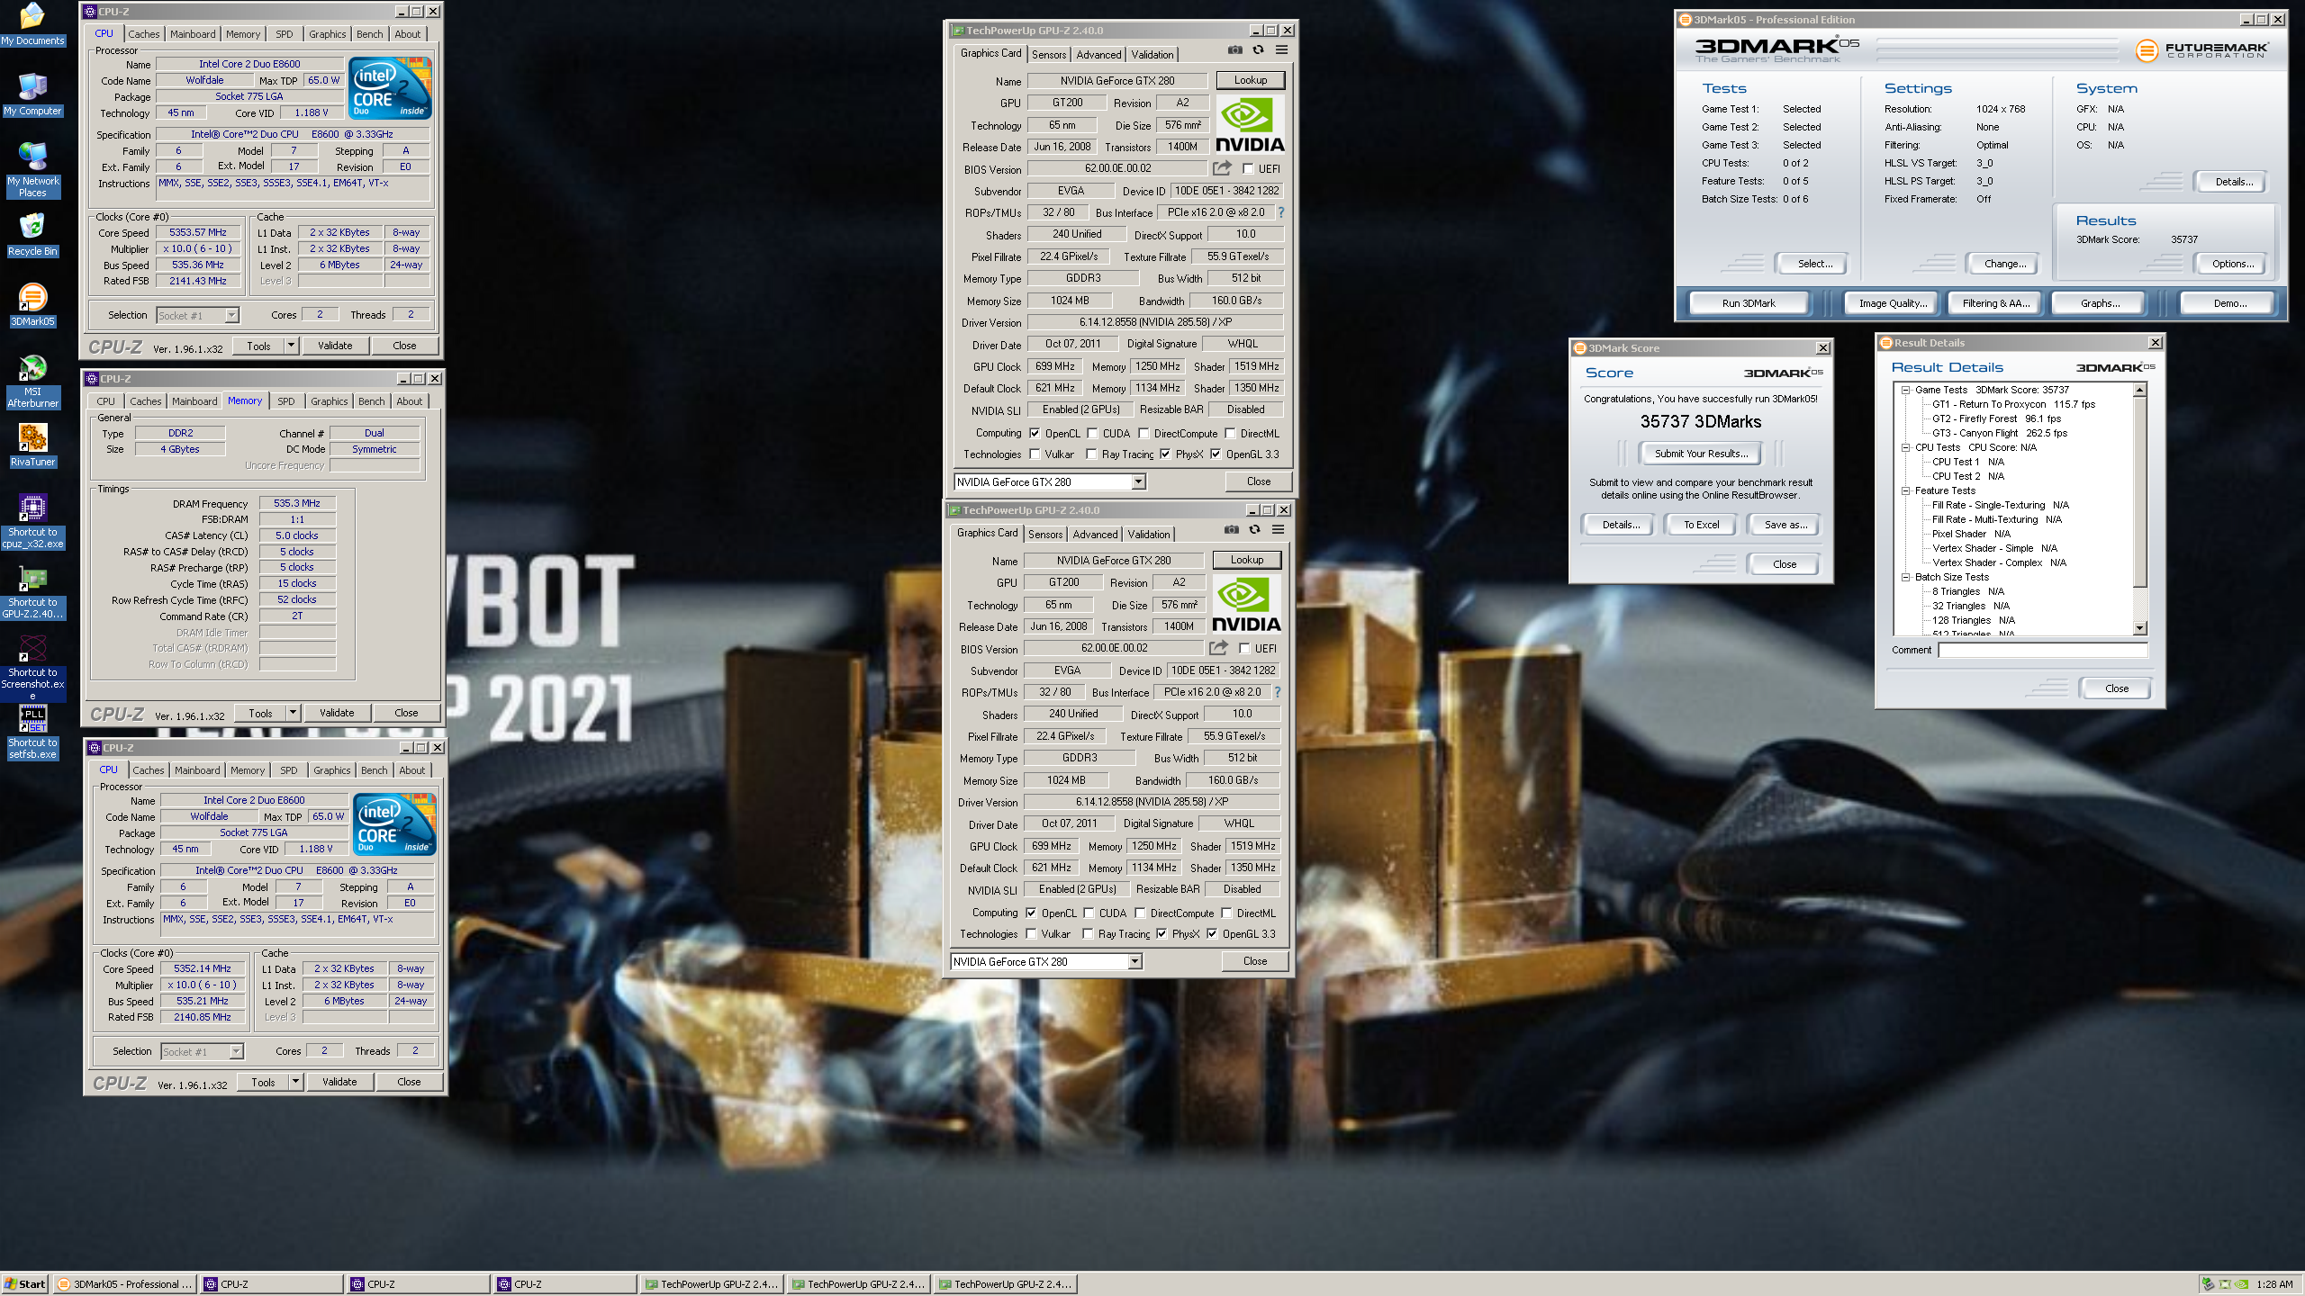Screen dimensions: 2305x1296
Task: Open My Documents desktop icon
Action: pyautogui.click(x=32, y=24)
